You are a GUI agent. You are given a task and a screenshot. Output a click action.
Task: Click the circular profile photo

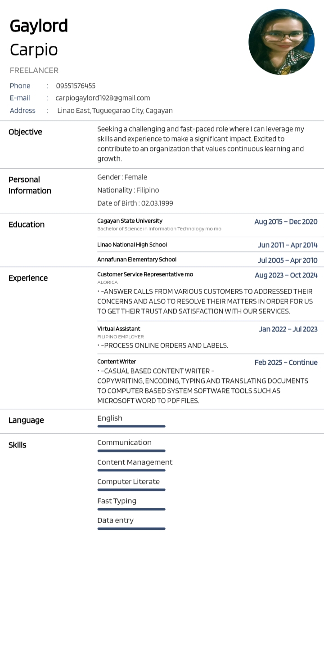[281, 42]
